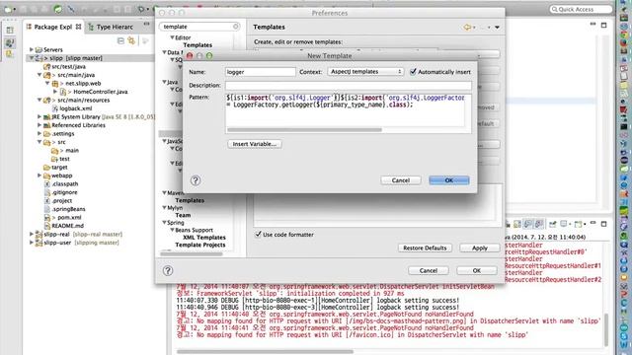Click OK at bottom of Preferences window
This screenshot has width=632, height=355.
pos(476,270)
